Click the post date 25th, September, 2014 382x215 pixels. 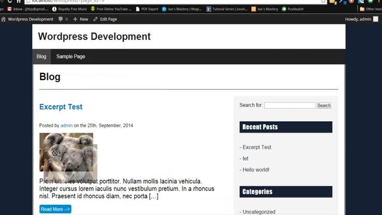[110, 125]
